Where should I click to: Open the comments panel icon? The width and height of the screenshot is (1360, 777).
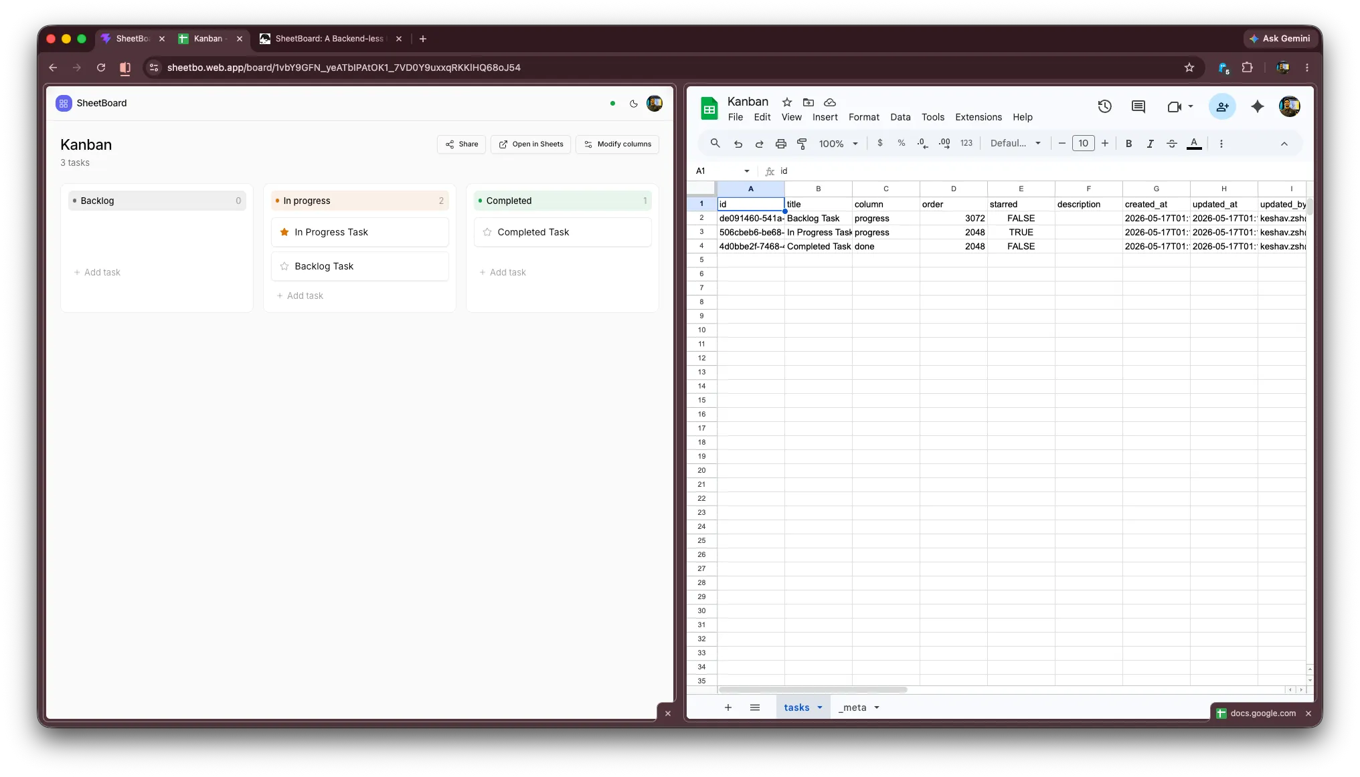pos(1138,106)
